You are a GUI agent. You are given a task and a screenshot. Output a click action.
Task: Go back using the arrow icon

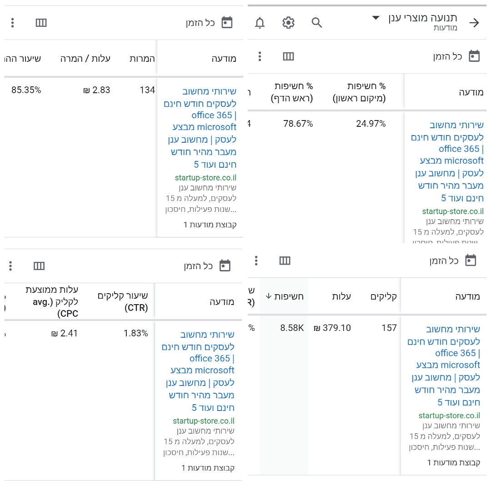[x=474, y=23]
